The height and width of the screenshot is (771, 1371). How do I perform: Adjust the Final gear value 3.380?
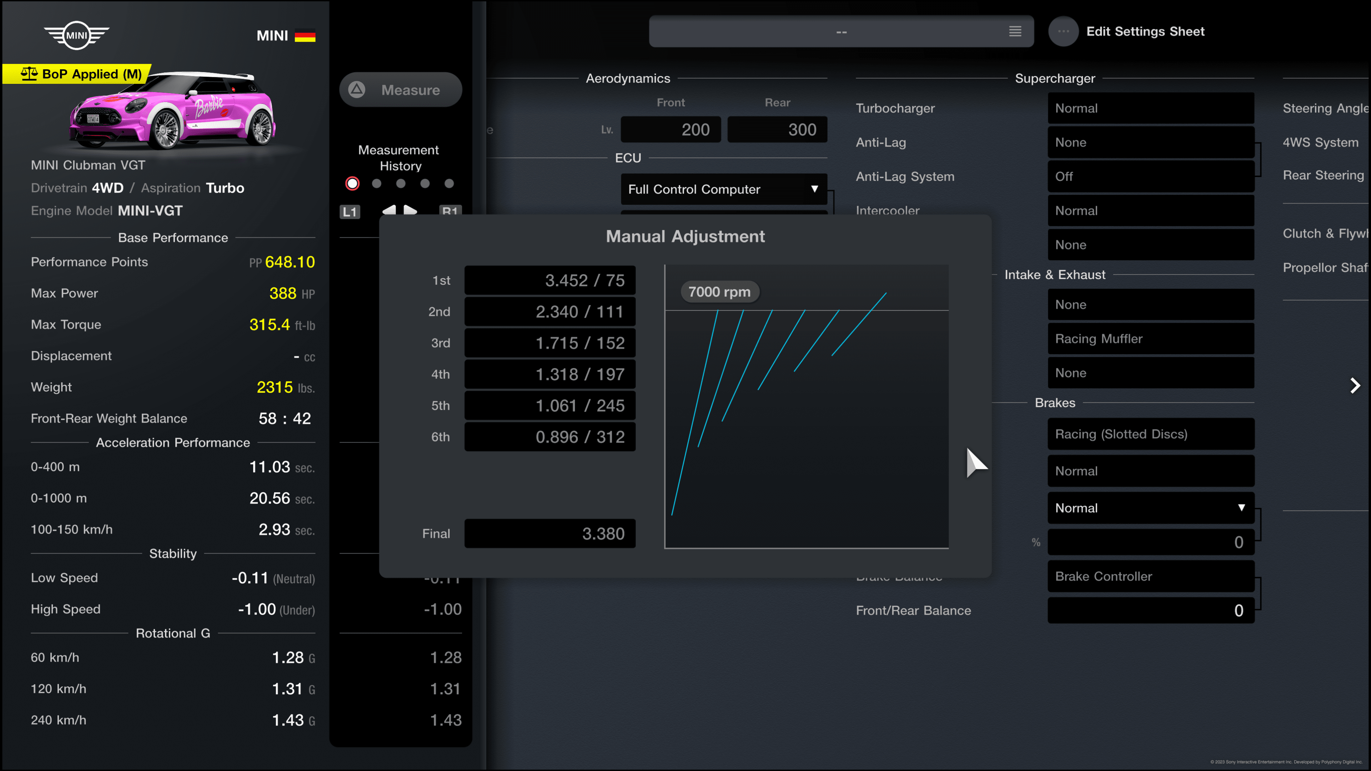(550, 534)
